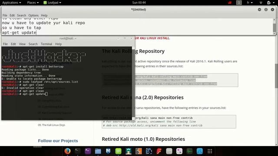Open terminal View menu
The image size is (278, 156).
[22, 44]
